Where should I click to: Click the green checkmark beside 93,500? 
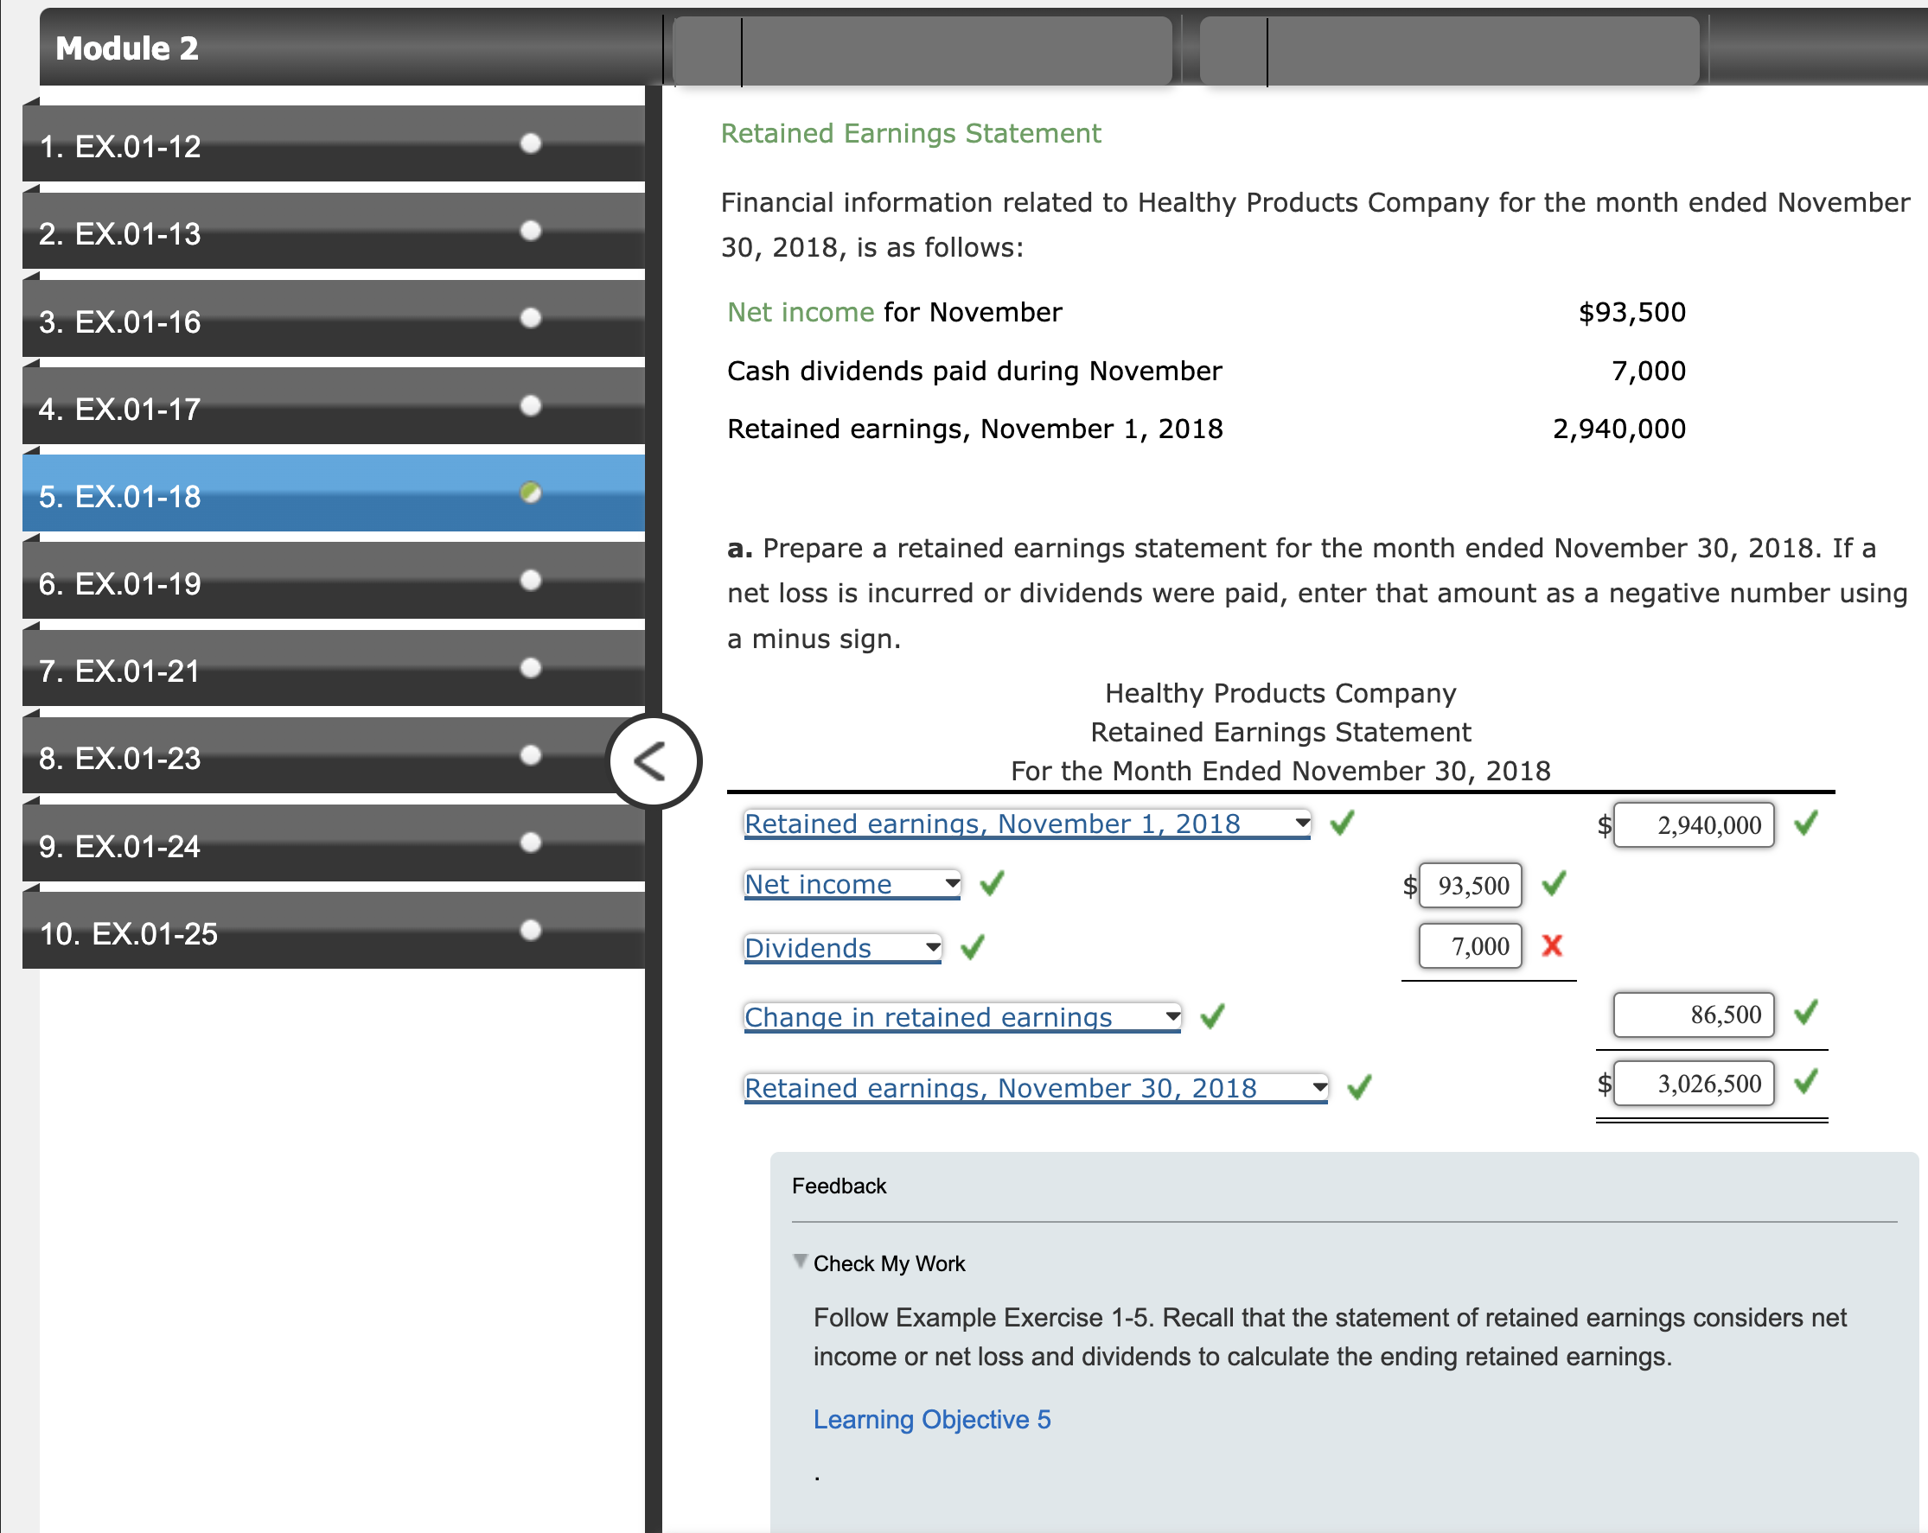click(x=1555, y=883)
